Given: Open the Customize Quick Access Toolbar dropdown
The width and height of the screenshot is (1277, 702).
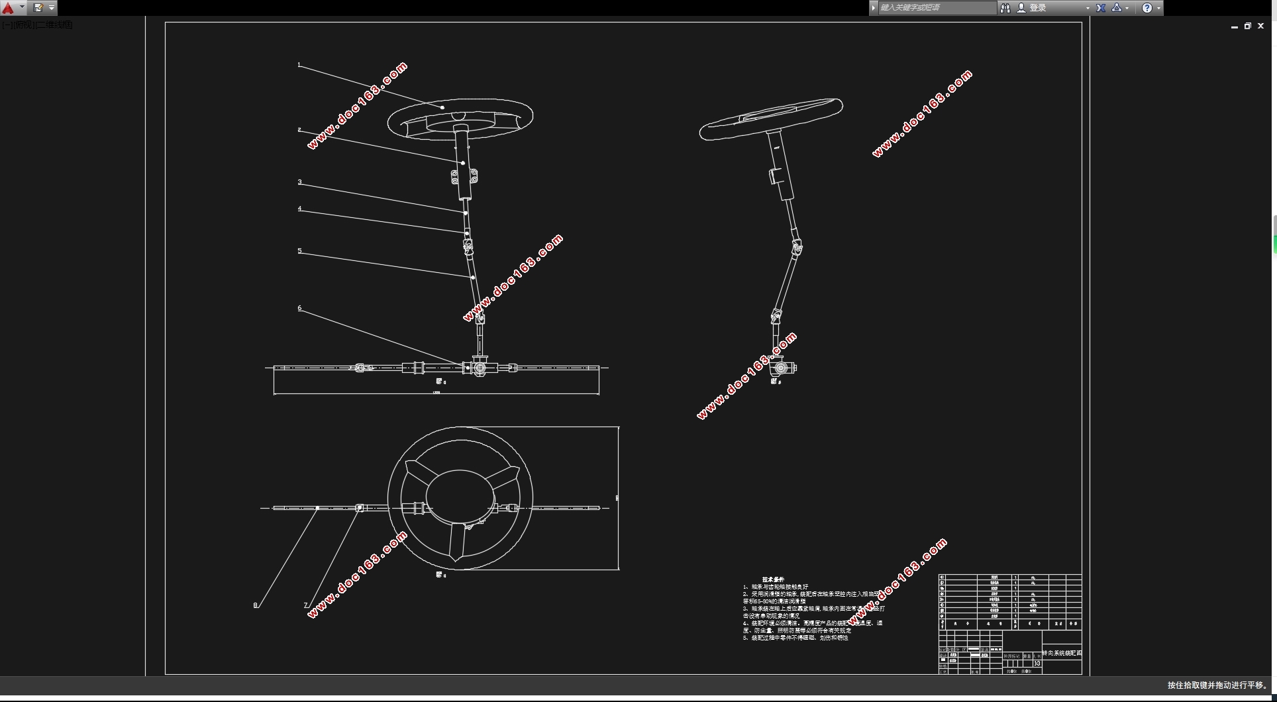Looking at the screenshot, I should click(52, 8).
